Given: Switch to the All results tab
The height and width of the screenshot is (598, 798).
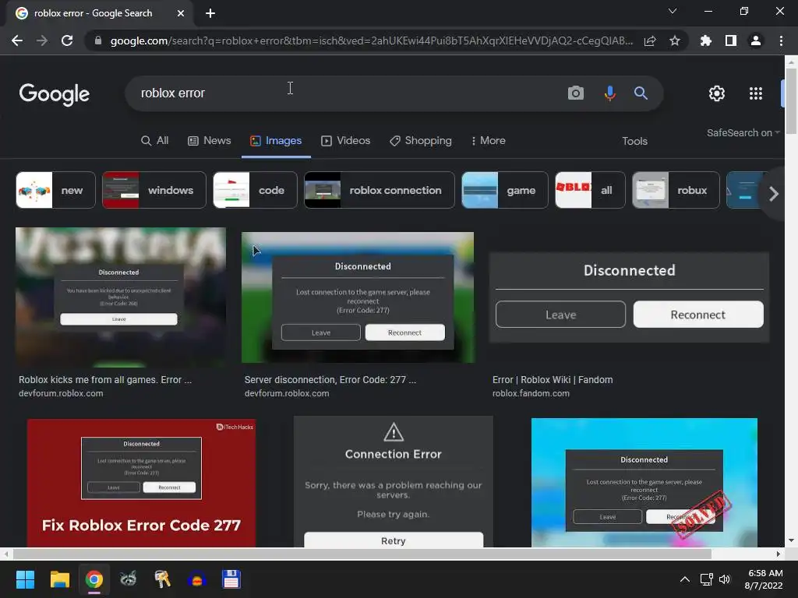Looking at the screenshot, I should pos(155,141).
